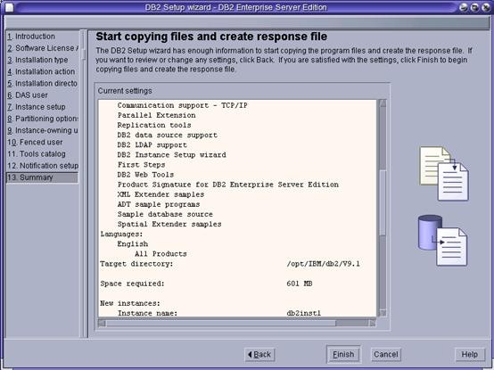Click the 'Communication support - TCP/IP' line
This screenshot has width=494, height=370.
coord(183,105)
